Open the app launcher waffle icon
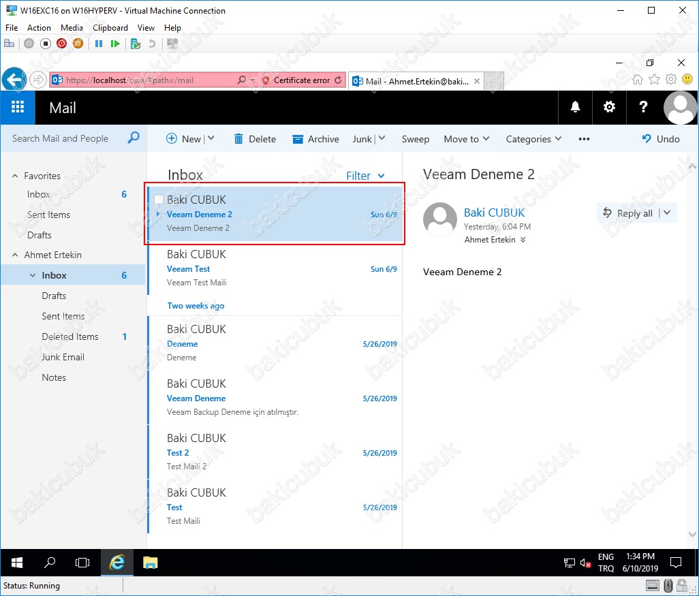This screenshot has height=596, width=699. click(18, 108)
